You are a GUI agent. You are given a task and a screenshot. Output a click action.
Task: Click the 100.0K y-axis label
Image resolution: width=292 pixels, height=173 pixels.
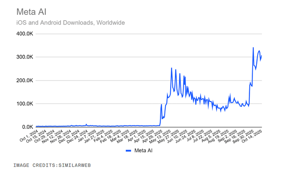point(24,103)
